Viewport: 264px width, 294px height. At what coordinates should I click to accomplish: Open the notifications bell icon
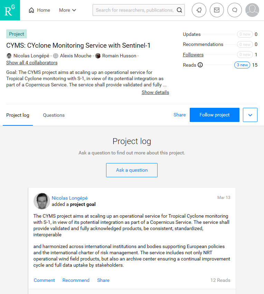[199, 10]
